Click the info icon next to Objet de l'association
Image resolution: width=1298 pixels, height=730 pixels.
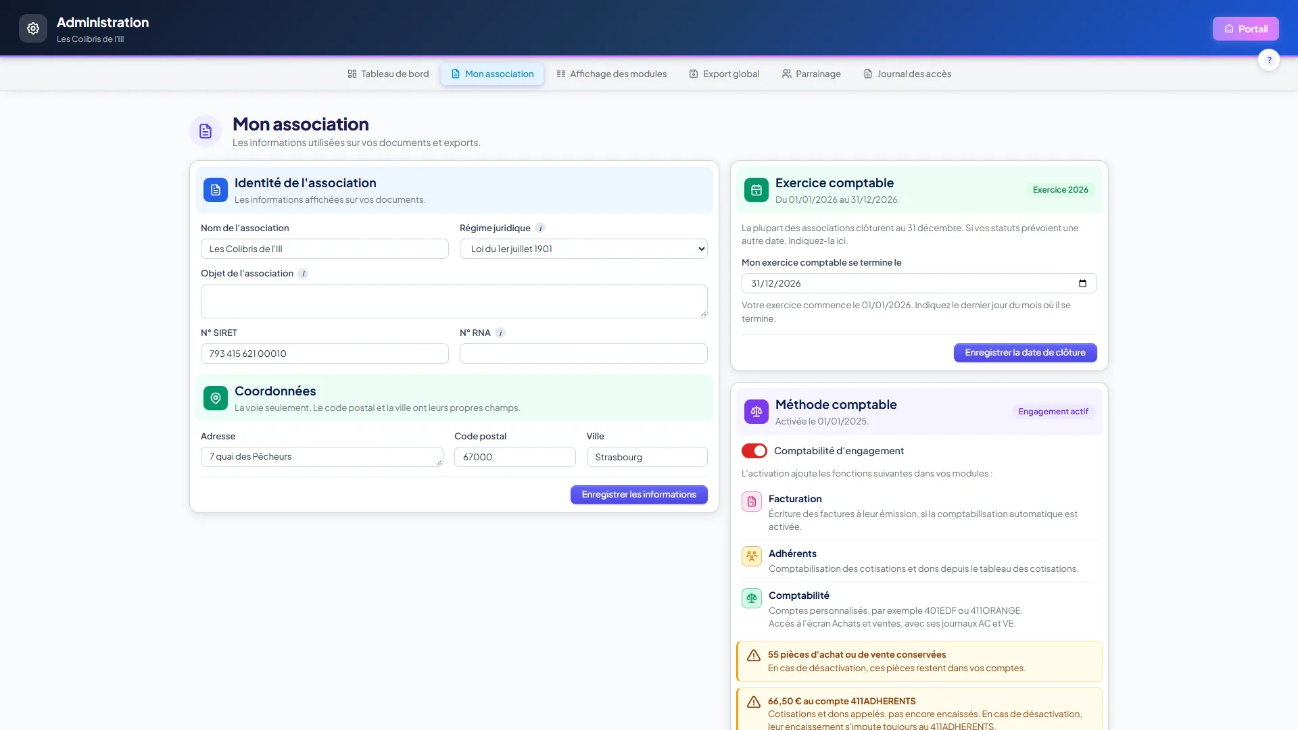point(303,274)
